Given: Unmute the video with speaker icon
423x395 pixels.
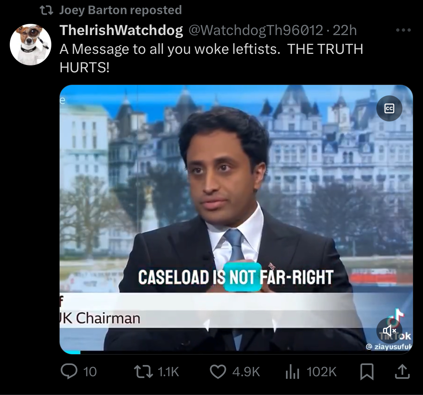Looking at the screenshot, I should [x=389, y=331].
